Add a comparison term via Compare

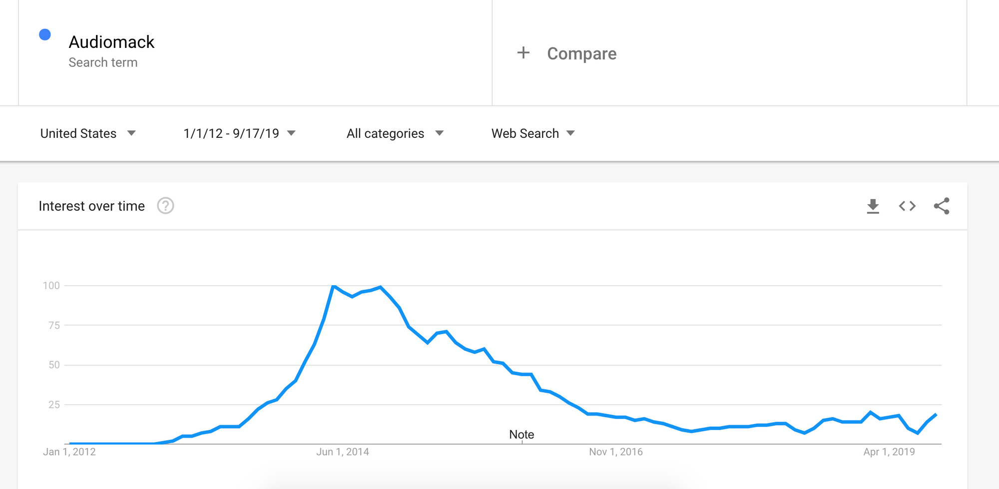pyautogui.click(x=581, y=53)
